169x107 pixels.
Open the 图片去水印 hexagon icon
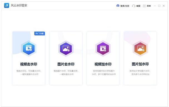tap(66, 49)
